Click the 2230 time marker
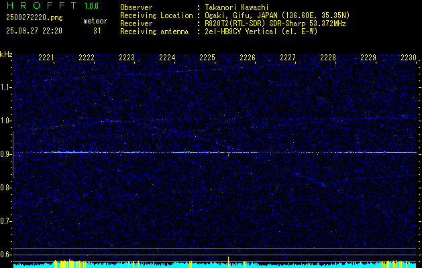Viewport: 422px width, 268px height. [x=409, y=58]
